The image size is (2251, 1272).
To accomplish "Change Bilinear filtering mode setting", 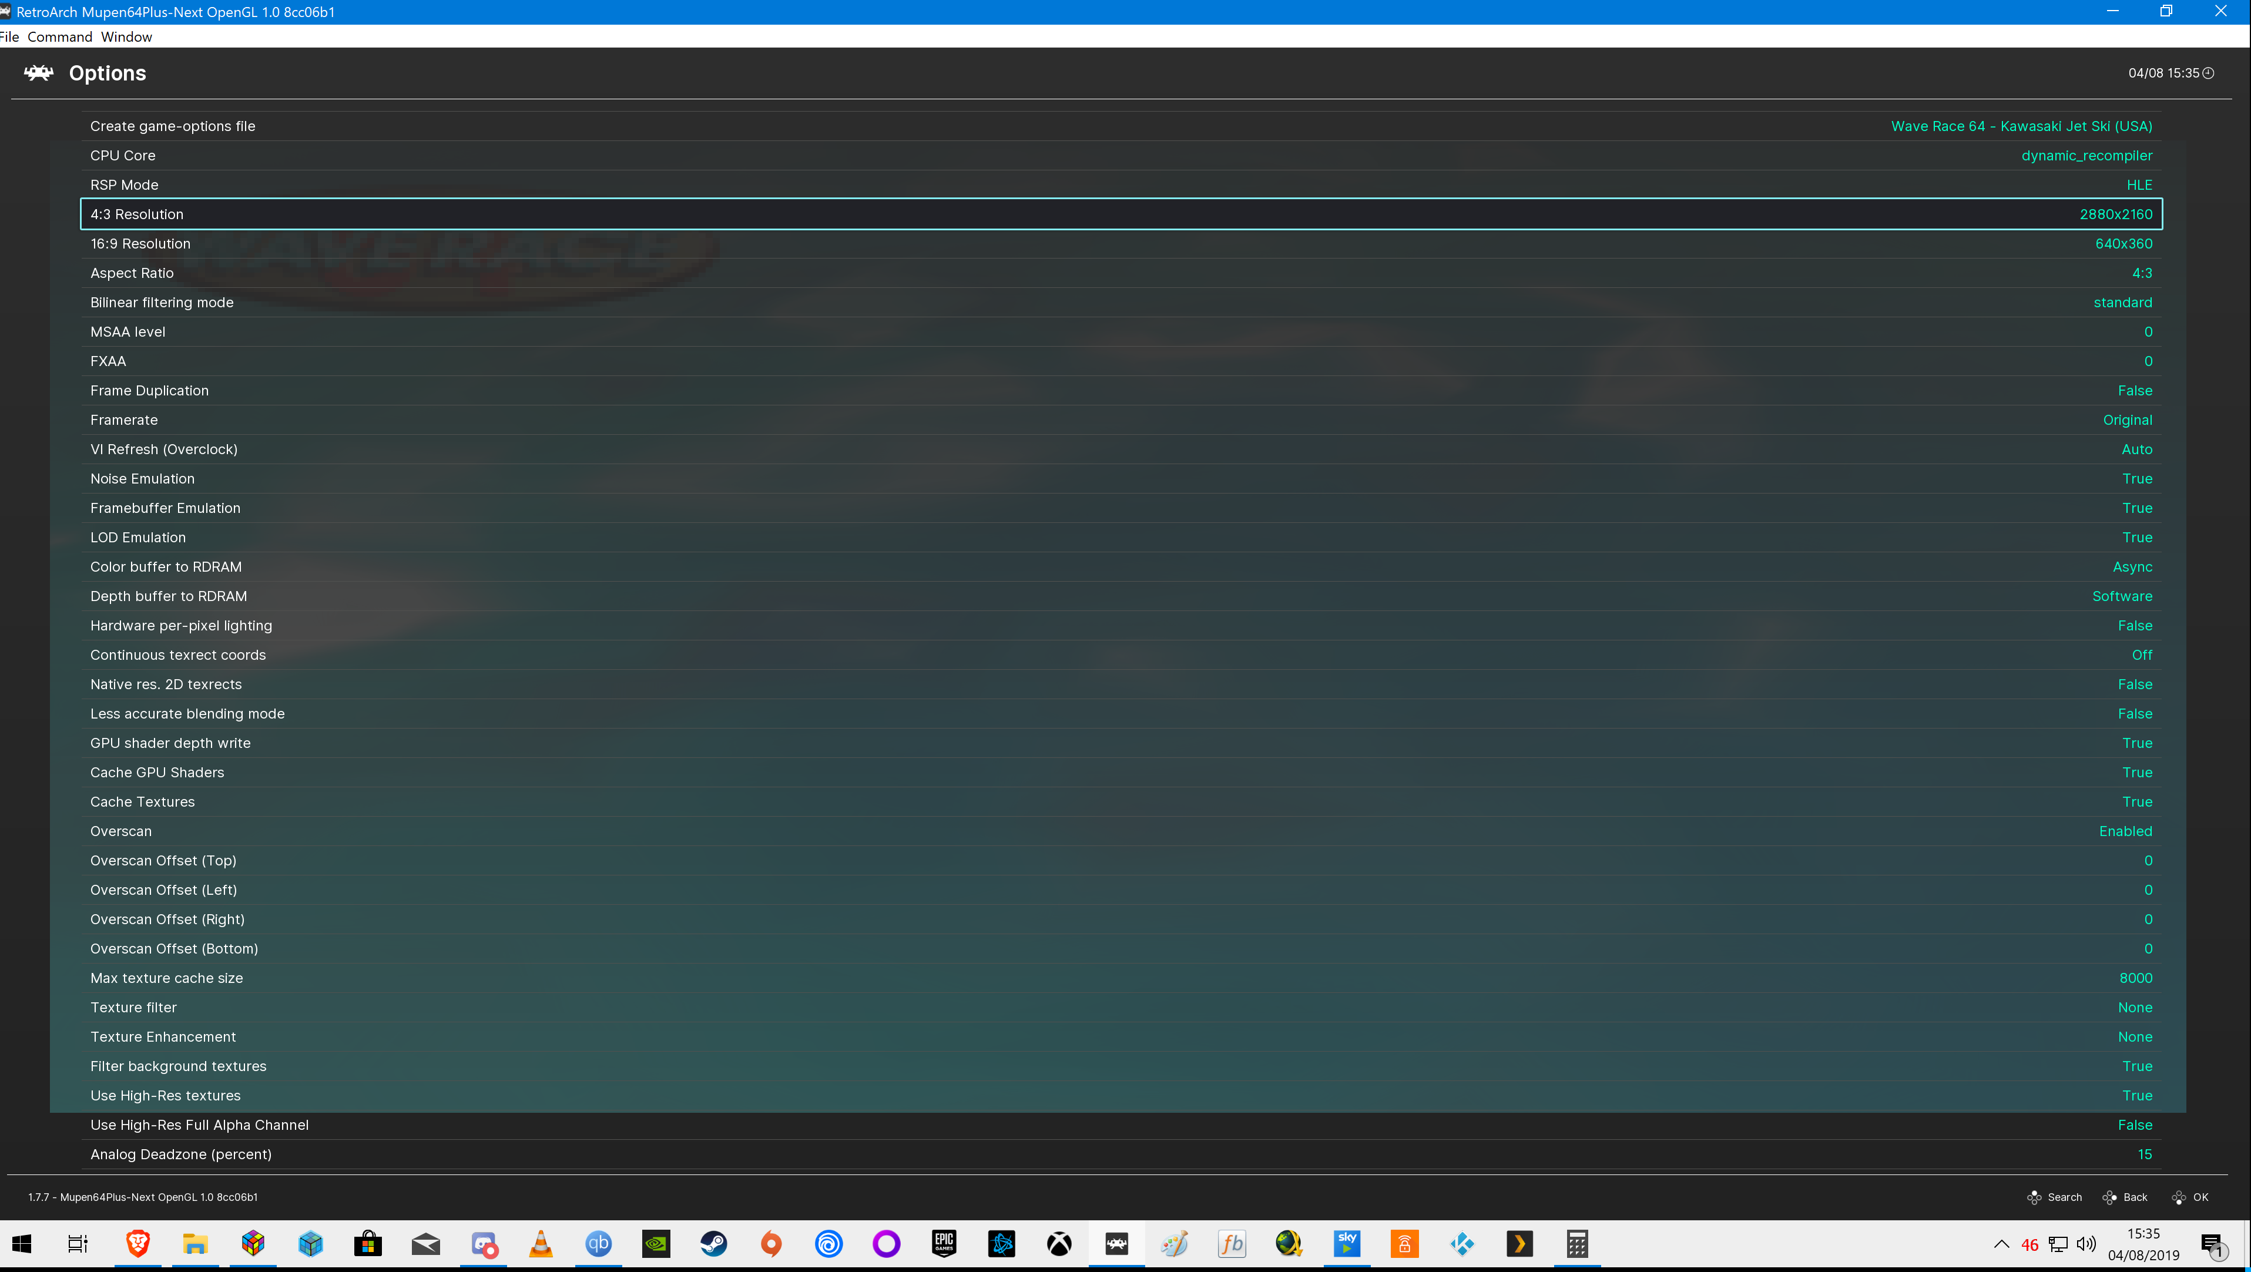I will tap(1121, 302).
